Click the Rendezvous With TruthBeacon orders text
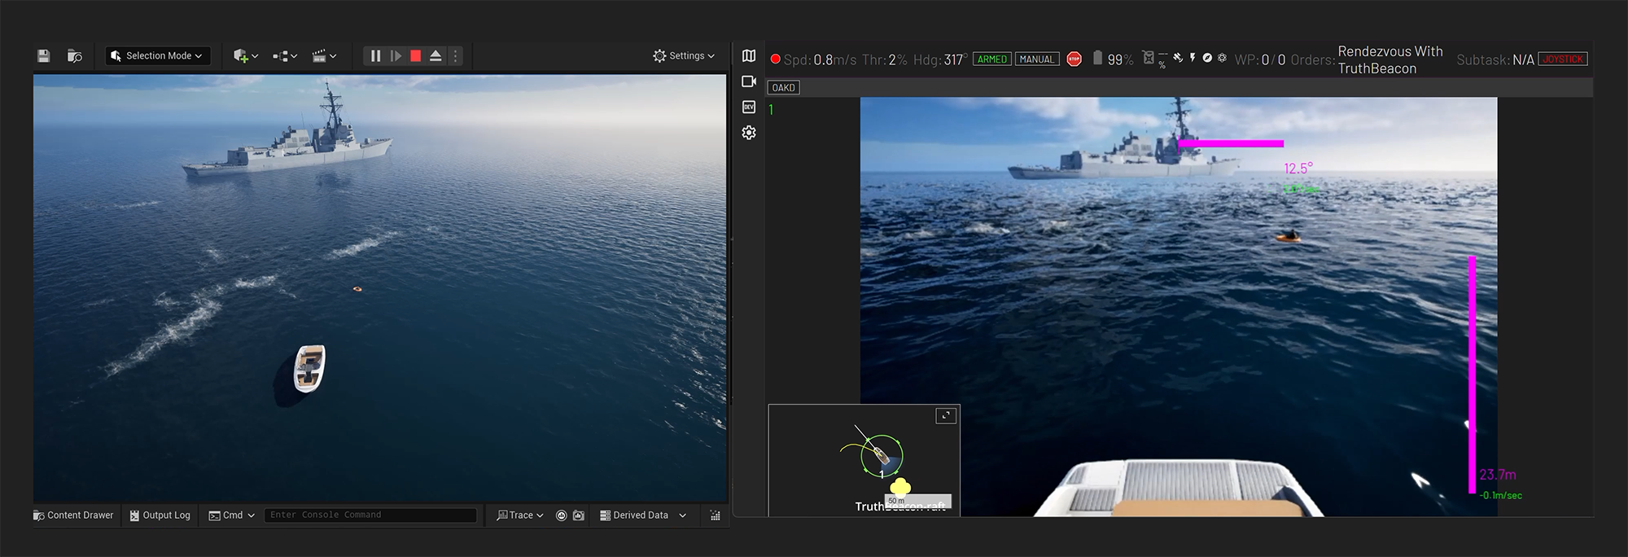 point(1390,59)
